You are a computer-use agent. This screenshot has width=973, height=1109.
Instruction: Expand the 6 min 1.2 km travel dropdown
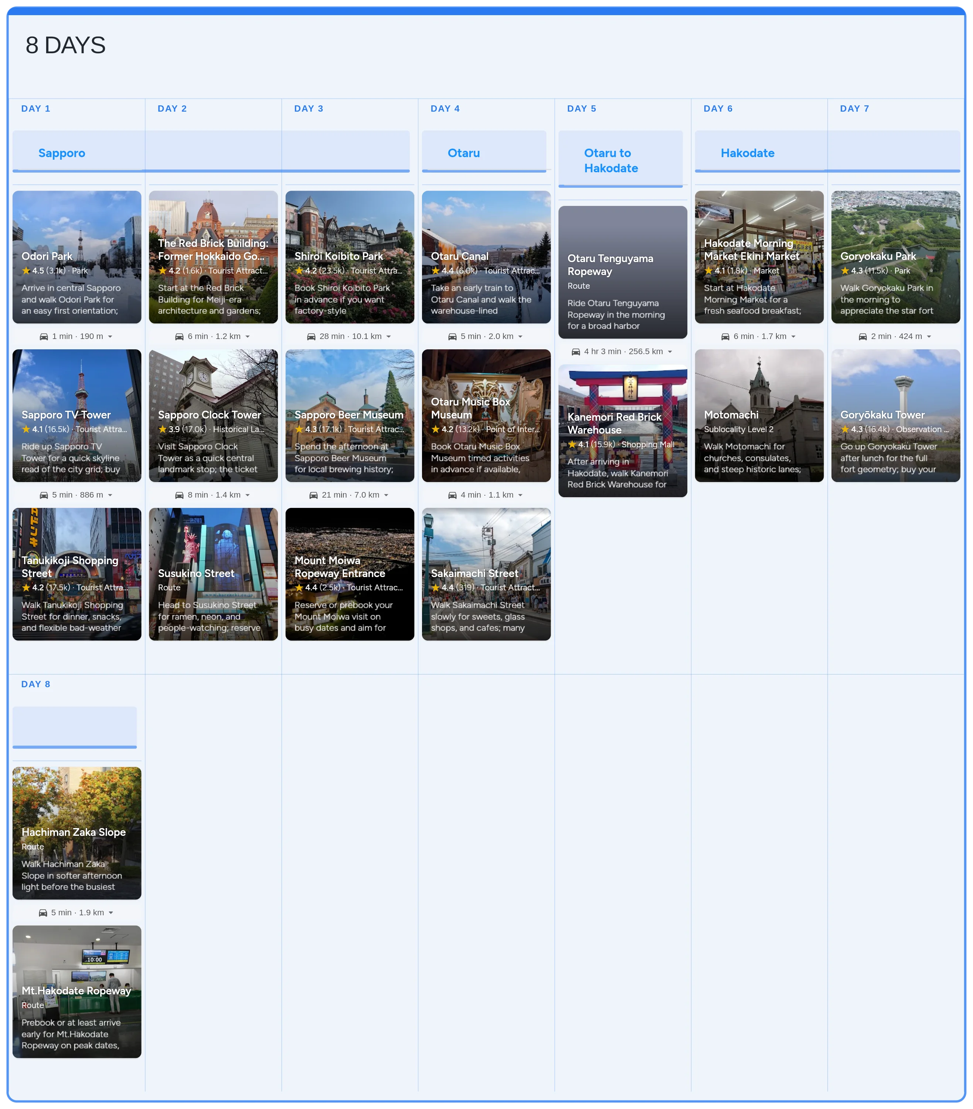tap(248, 336)
